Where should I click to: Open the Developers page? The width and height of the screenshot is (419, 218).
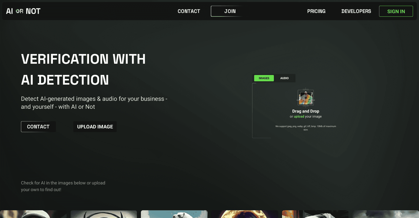click(x=356, y=11)
